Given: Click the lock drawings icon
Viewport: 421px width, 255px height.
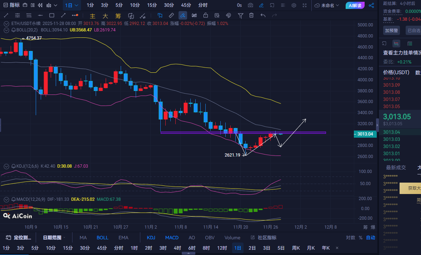Looking at the screenshot, I should [206, 15].
